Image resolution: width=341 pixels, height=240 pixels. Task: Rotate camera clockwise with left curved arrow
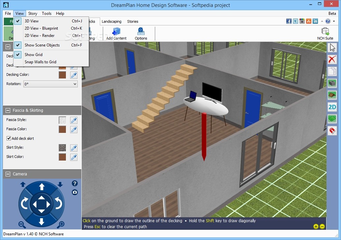click(x=24, y=203)
